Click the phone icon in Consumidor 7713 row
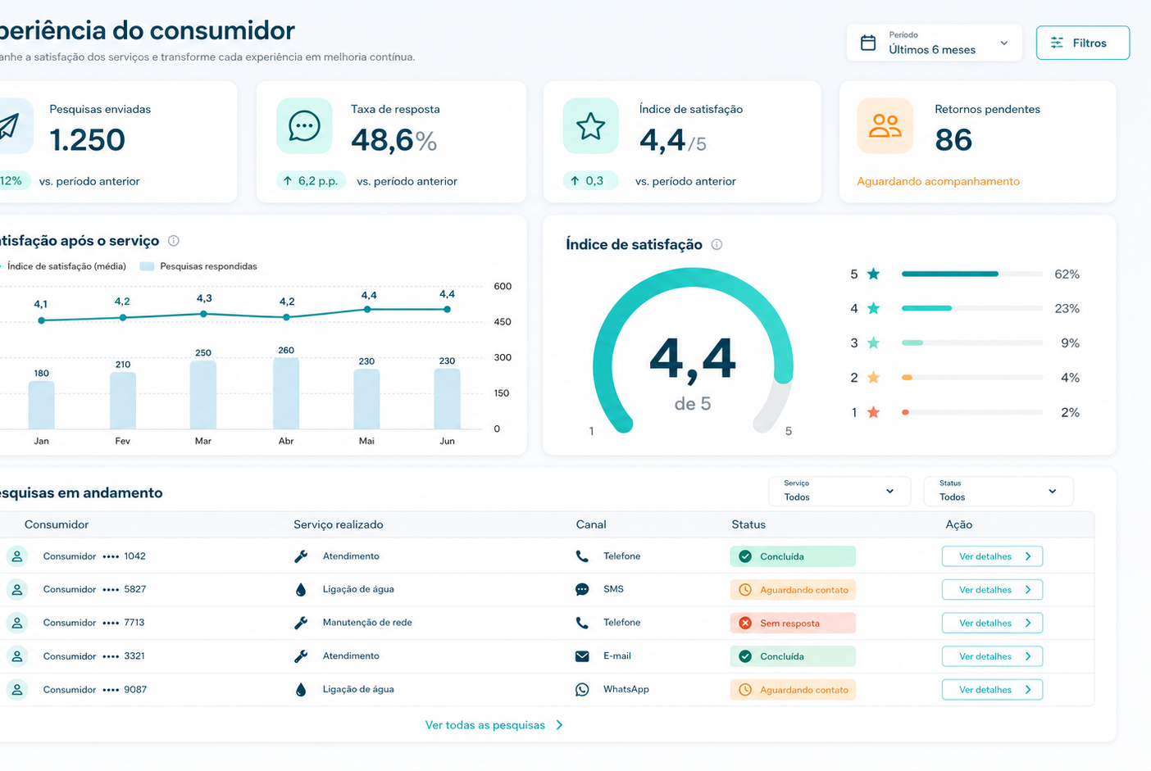The height and width of the screenshot is (771, 1151). click(582, 623)
